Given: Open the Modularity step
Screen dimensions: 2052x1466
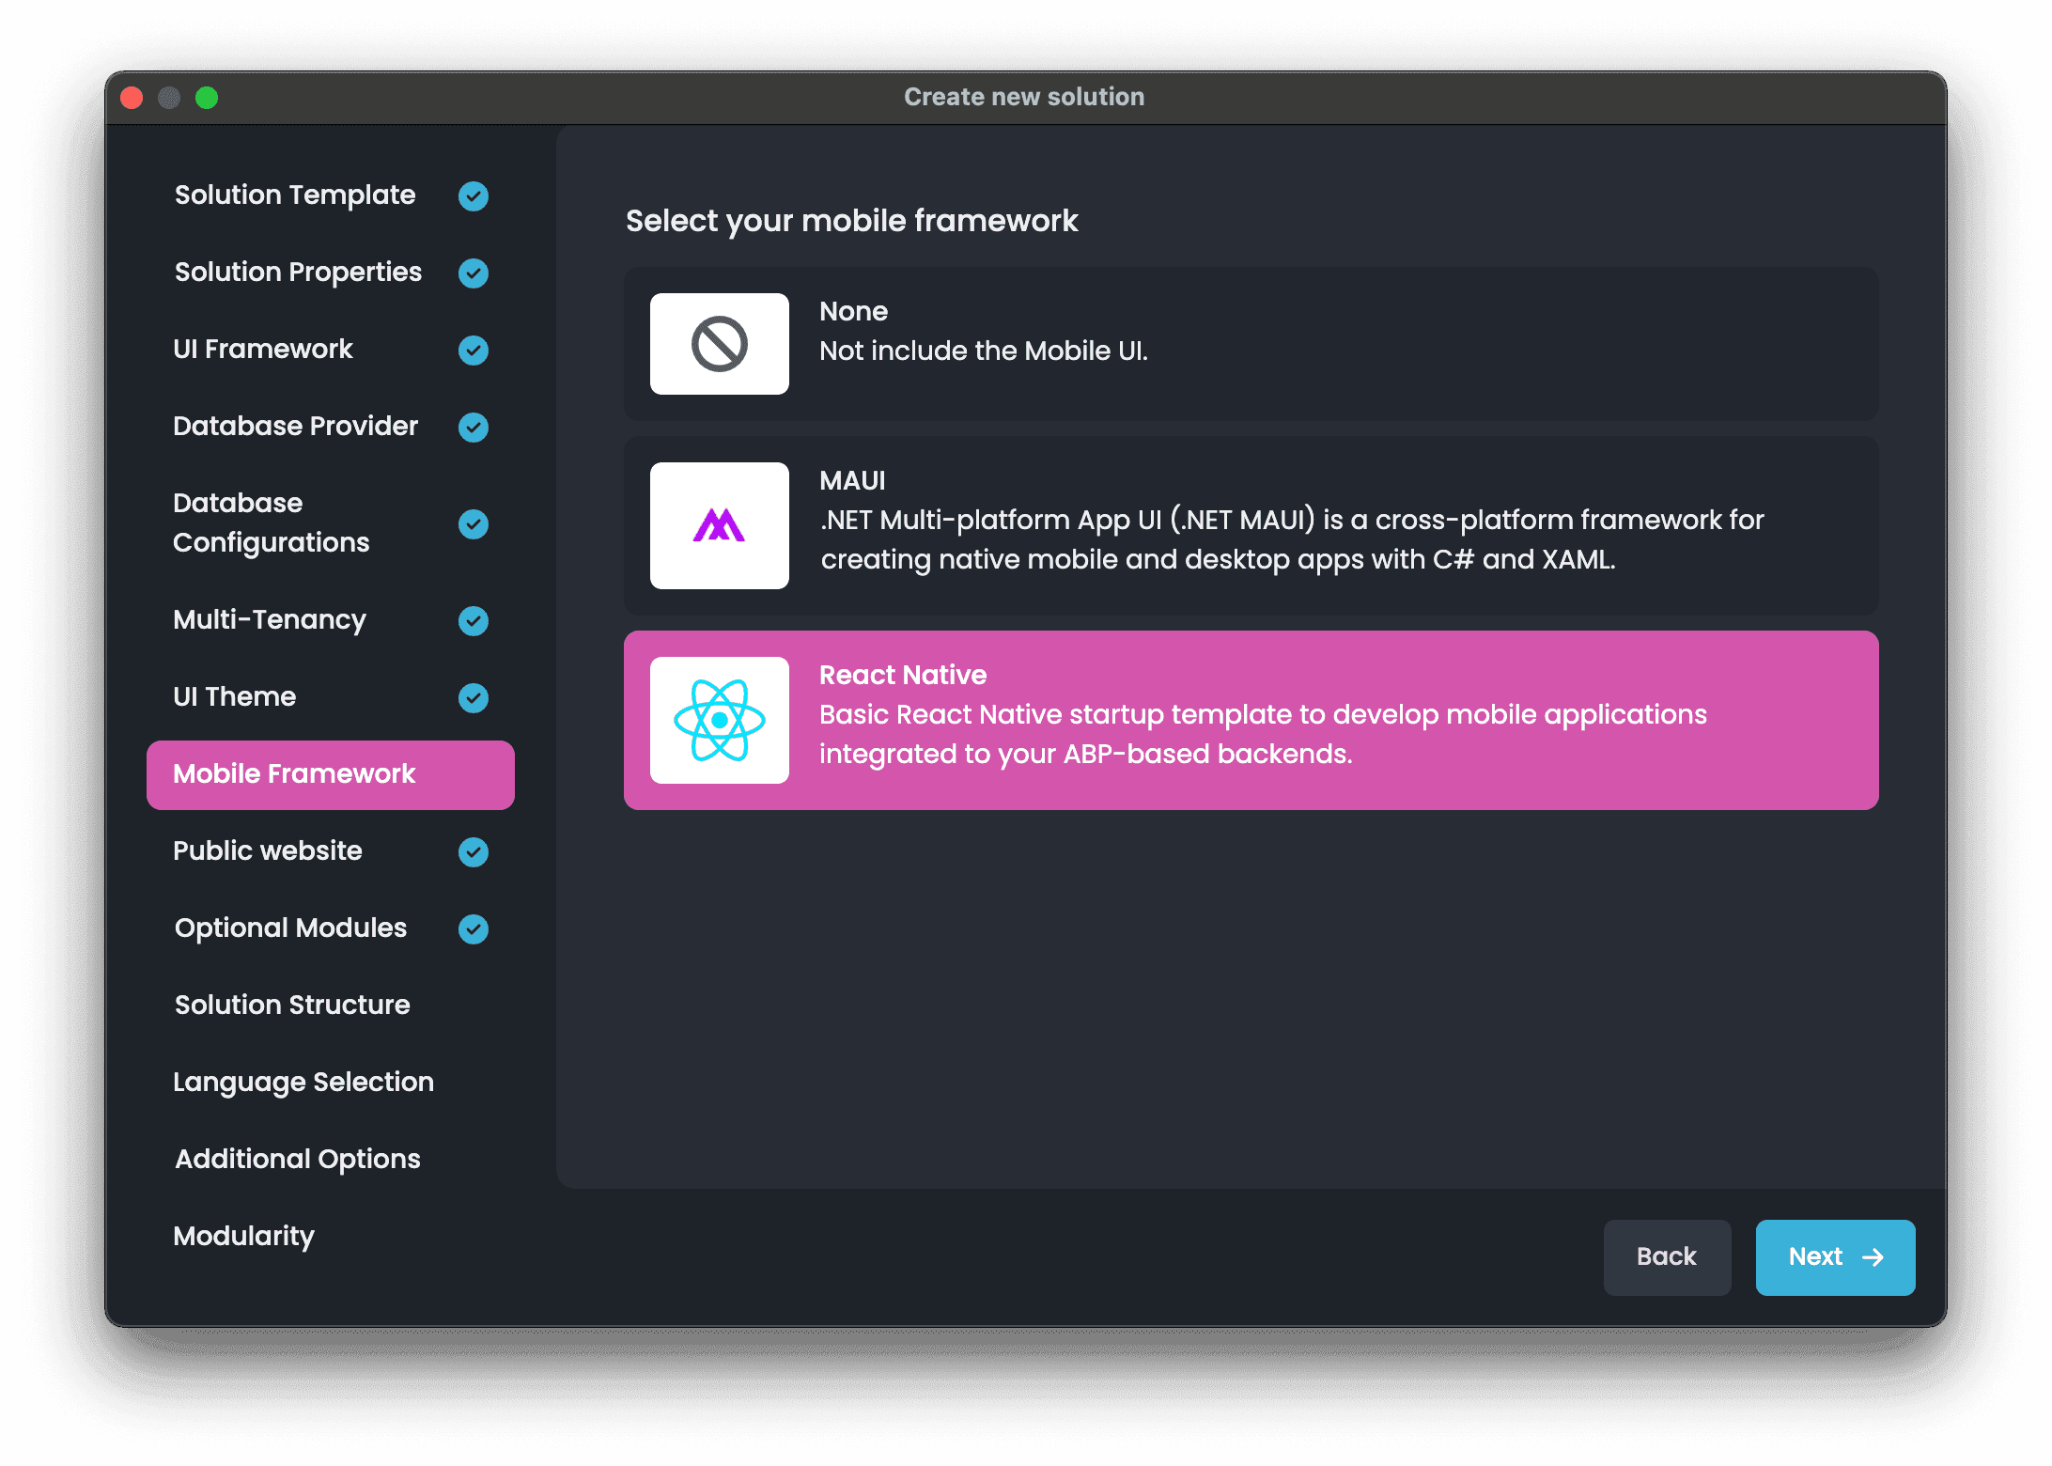Looking at the screenshot, I should point(243,1237).
